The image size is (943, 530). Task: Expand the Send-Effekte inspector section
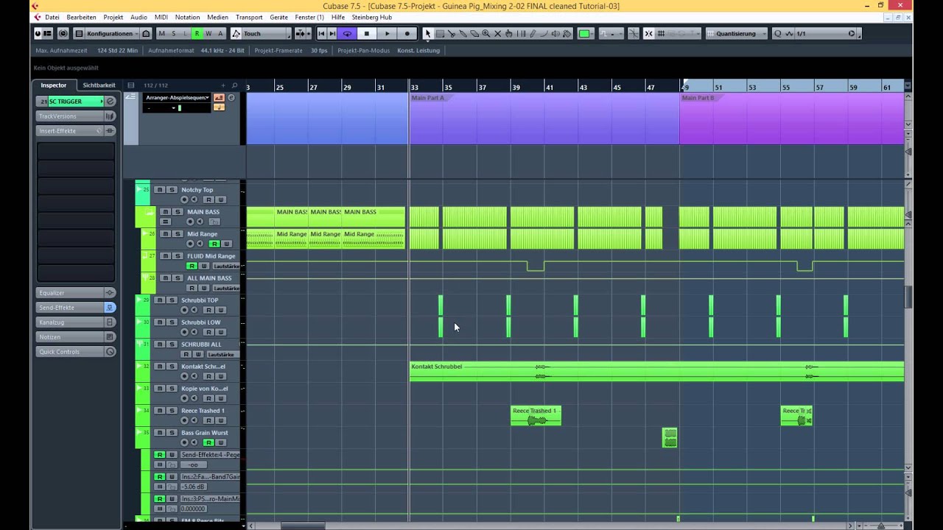[x=76, y=308]
